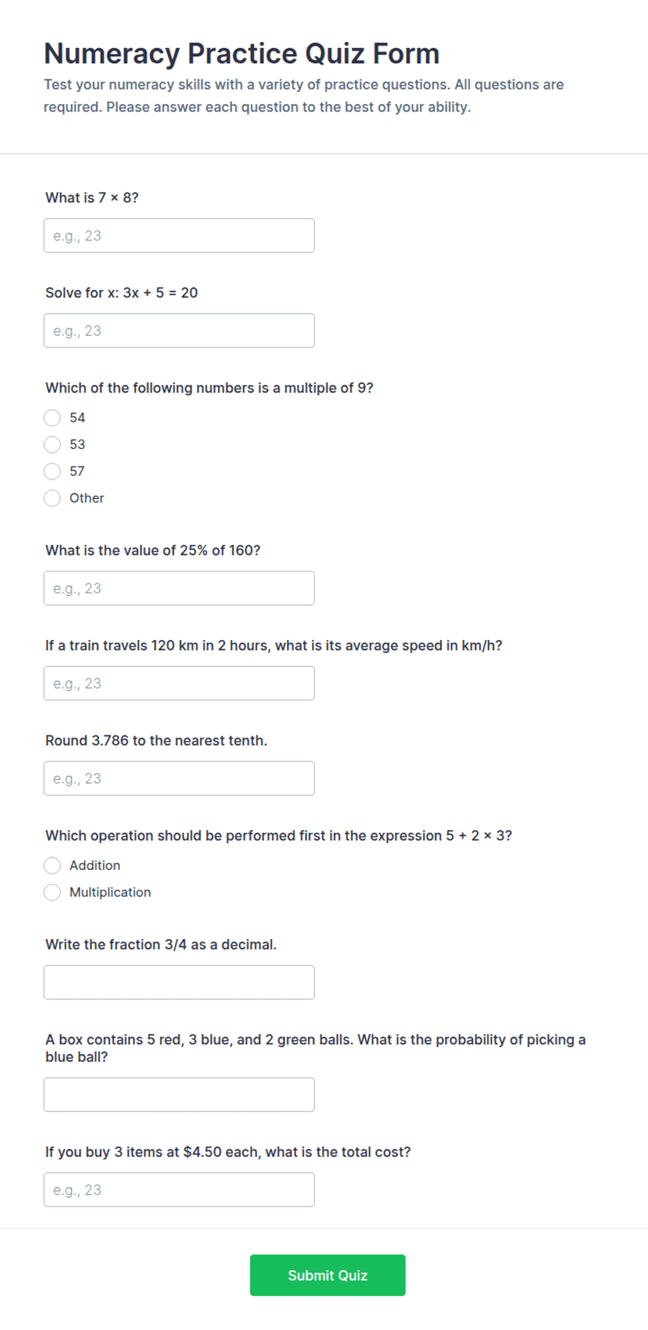Choose the 53 radio button
This screenshot has width=648, height=1330.
[52, 444]
